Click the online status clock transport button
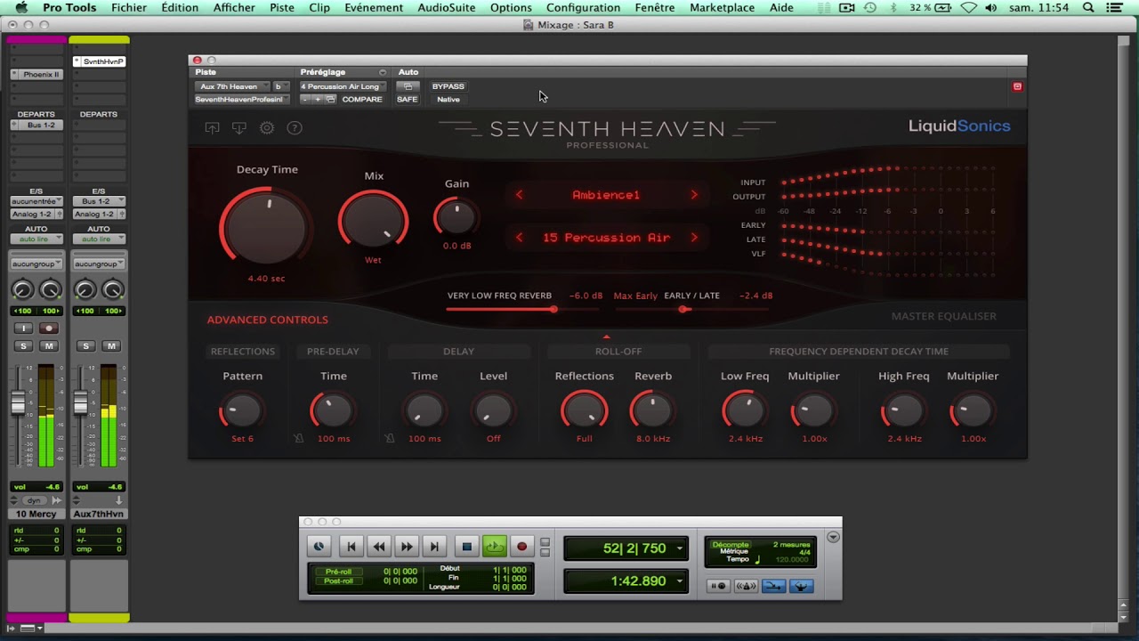Screen dimensions: 1139x641 319,547
